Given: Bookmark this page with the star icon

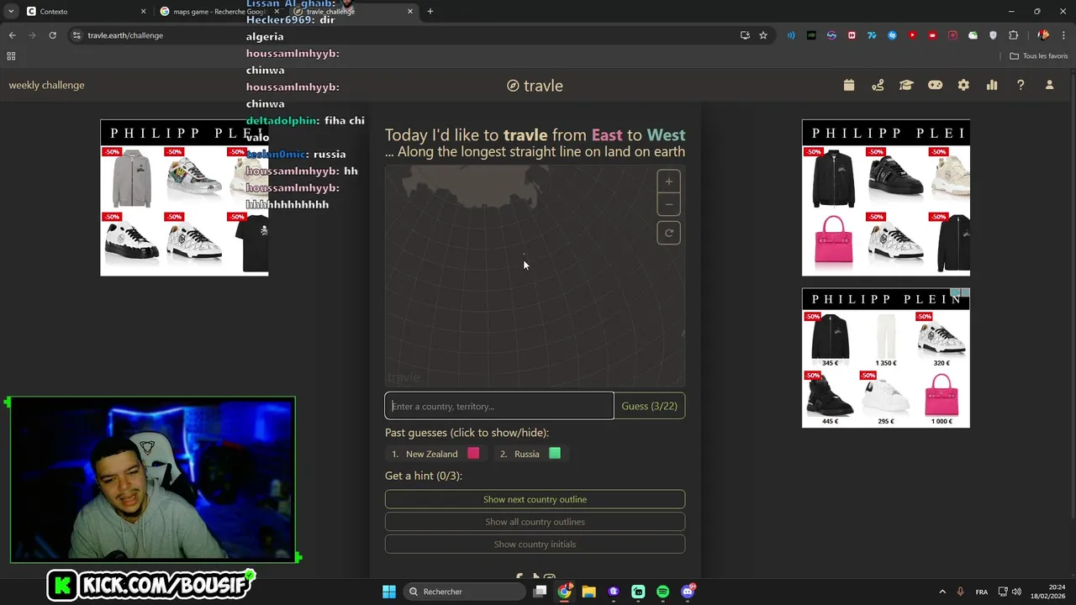Looking at the screenshot, I should pyautogui.click(x=763, y=35).
